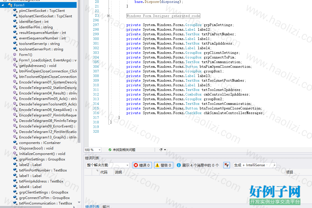Click chkSimulateControllerMessages in the code
Viewport: 312px width, 208px height.
(x=233, y=113)
